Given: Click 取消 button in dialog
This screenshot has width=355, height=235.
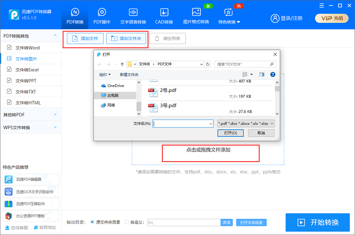Looking at the screenshot, I should pos(261,133).
